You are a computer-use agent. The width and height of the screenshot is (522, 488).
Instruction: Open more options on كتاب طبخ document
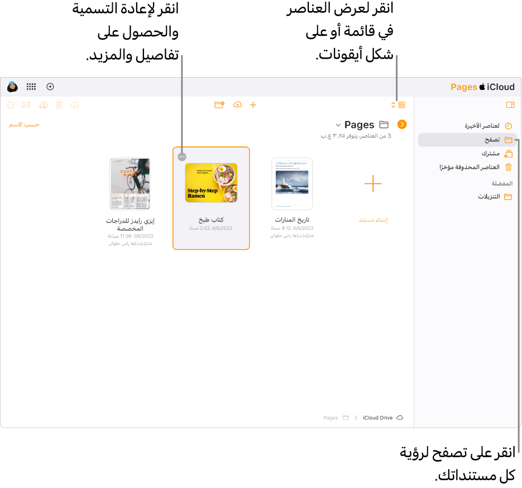(x=182, y=157)
